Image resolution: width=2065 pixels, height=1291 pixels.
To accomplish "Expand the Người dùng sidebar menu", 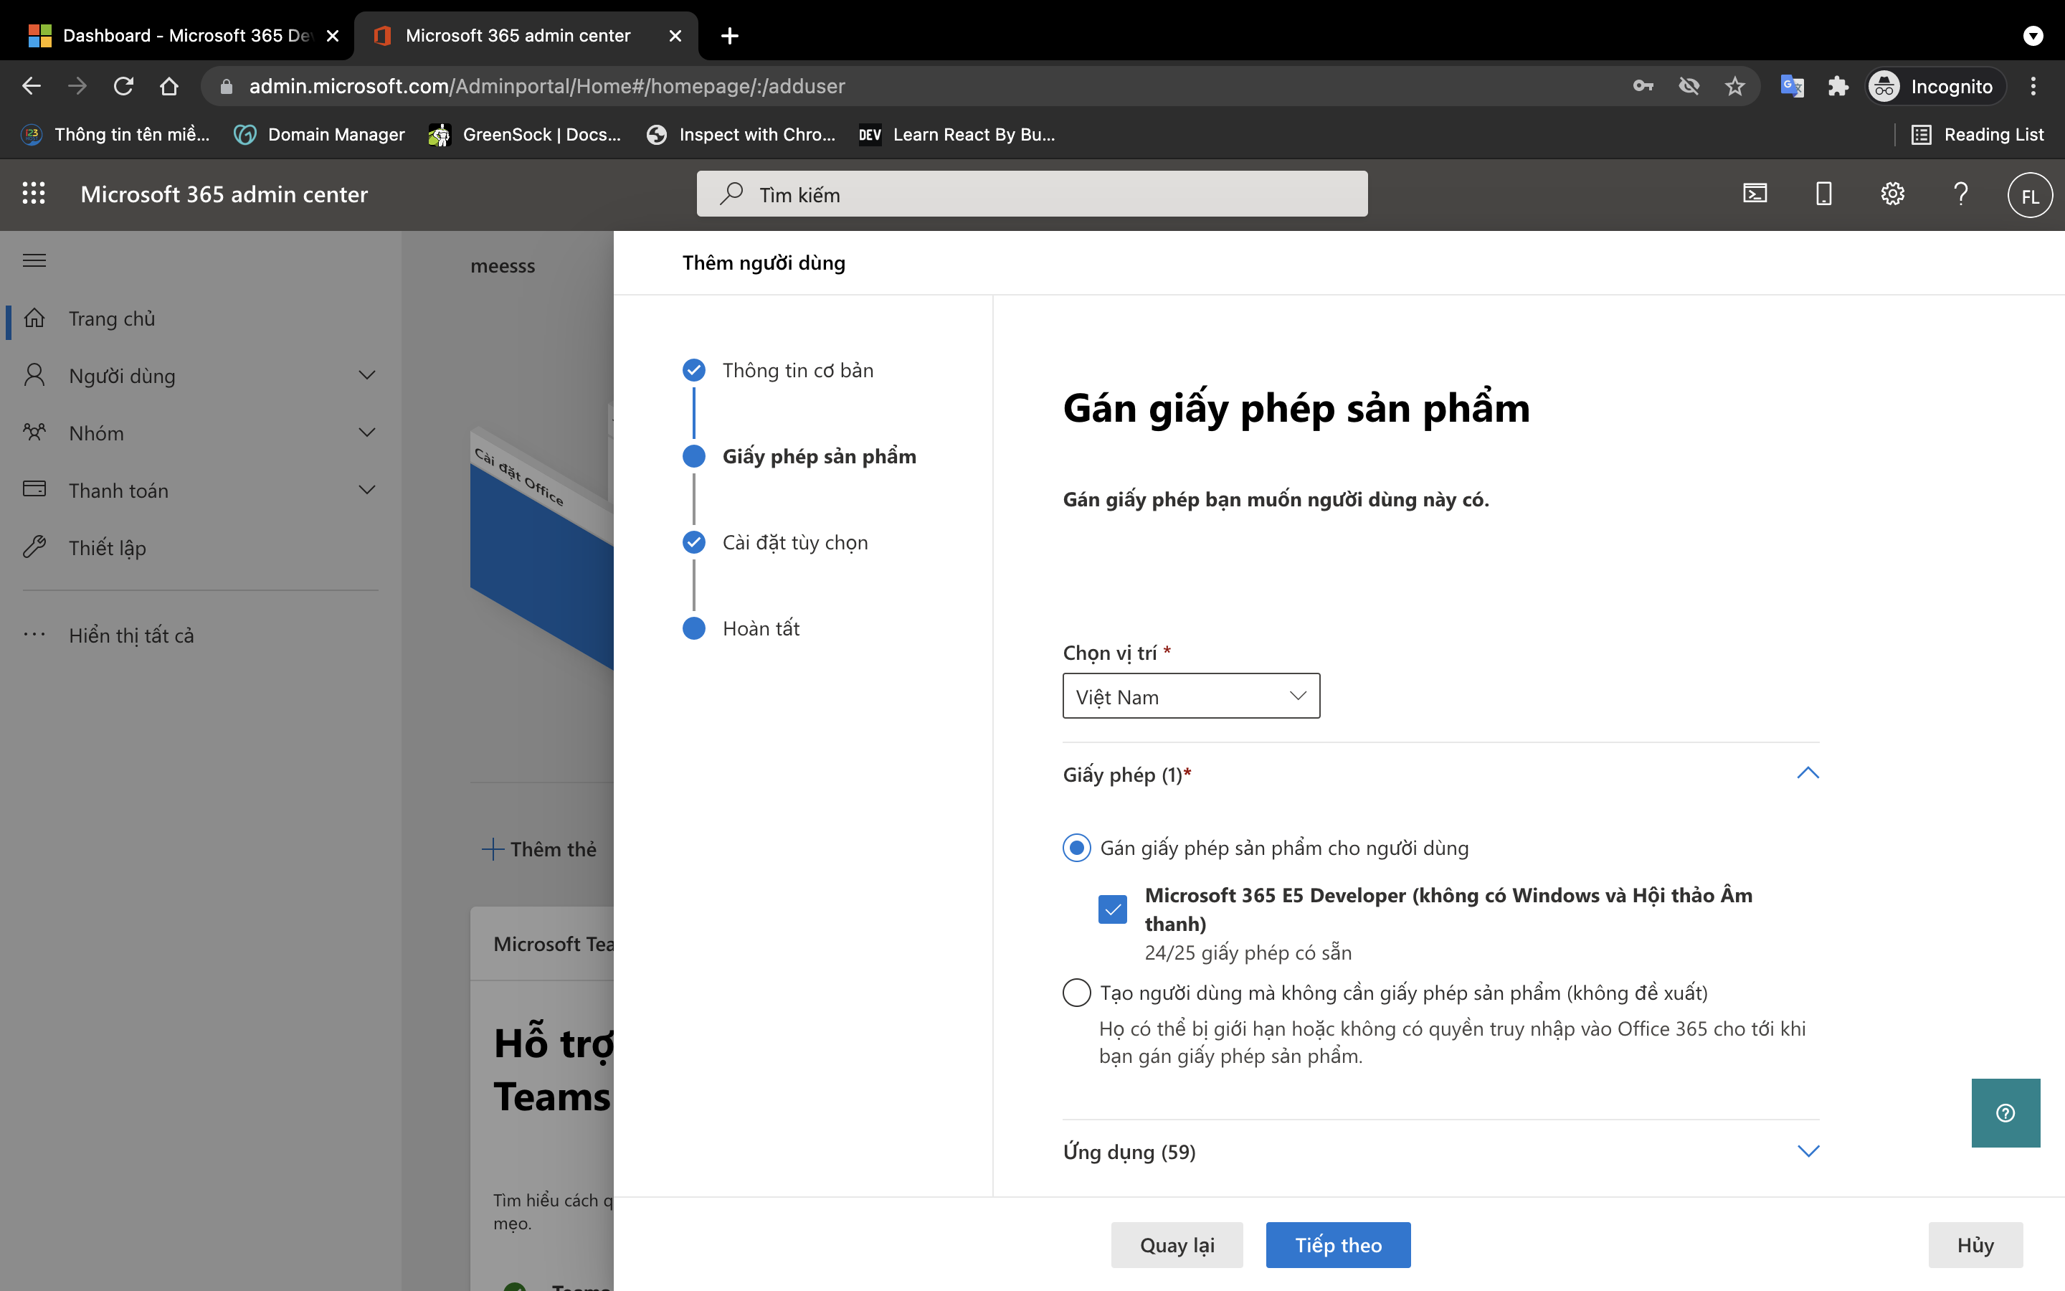I will [366, 375].
